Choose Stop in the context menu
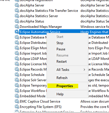This screenshot has height=113, width=109. point(60,43)
